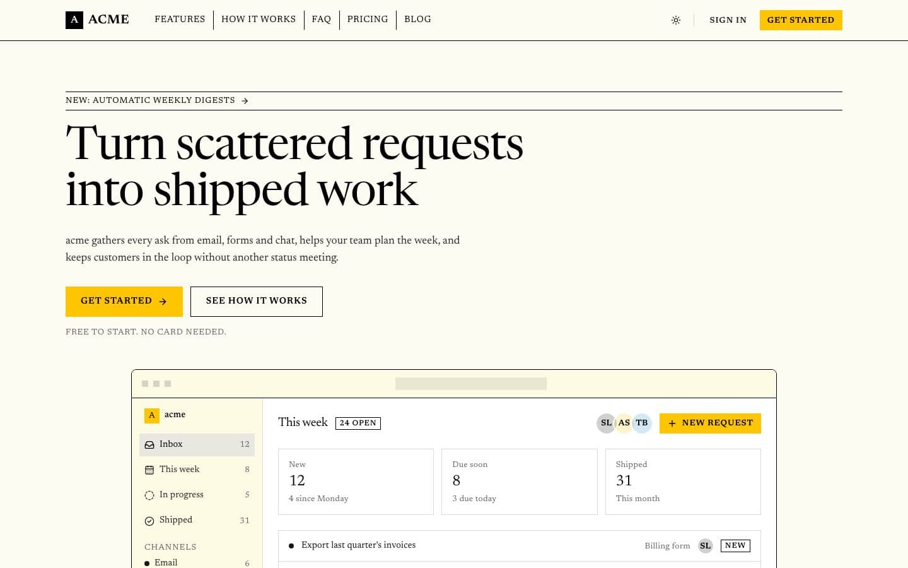Screen dimensions: 908x568
Task: Click See How It Works button
Action: (257, 302)
